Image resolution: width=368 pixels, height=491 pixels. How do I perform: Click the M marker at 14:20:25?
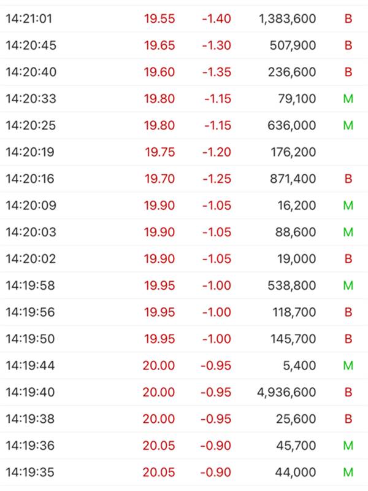tap(348, 125)
